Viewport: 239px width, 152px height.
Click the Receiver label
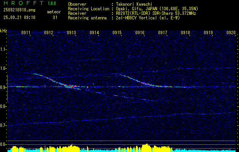(77, 13)
